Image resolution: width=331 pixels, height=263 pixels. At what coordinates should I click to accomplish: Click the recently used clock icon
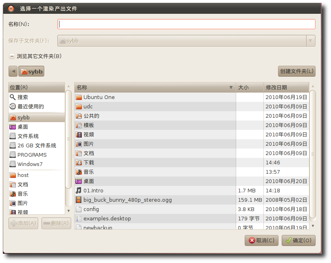pyautogui.click(x=13, y=106)
